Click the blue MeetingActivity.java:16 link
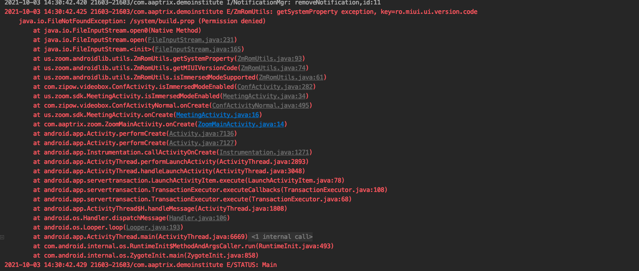Image resolution: width=639 pixels, height=271 pixels. (x=218, y=115)
